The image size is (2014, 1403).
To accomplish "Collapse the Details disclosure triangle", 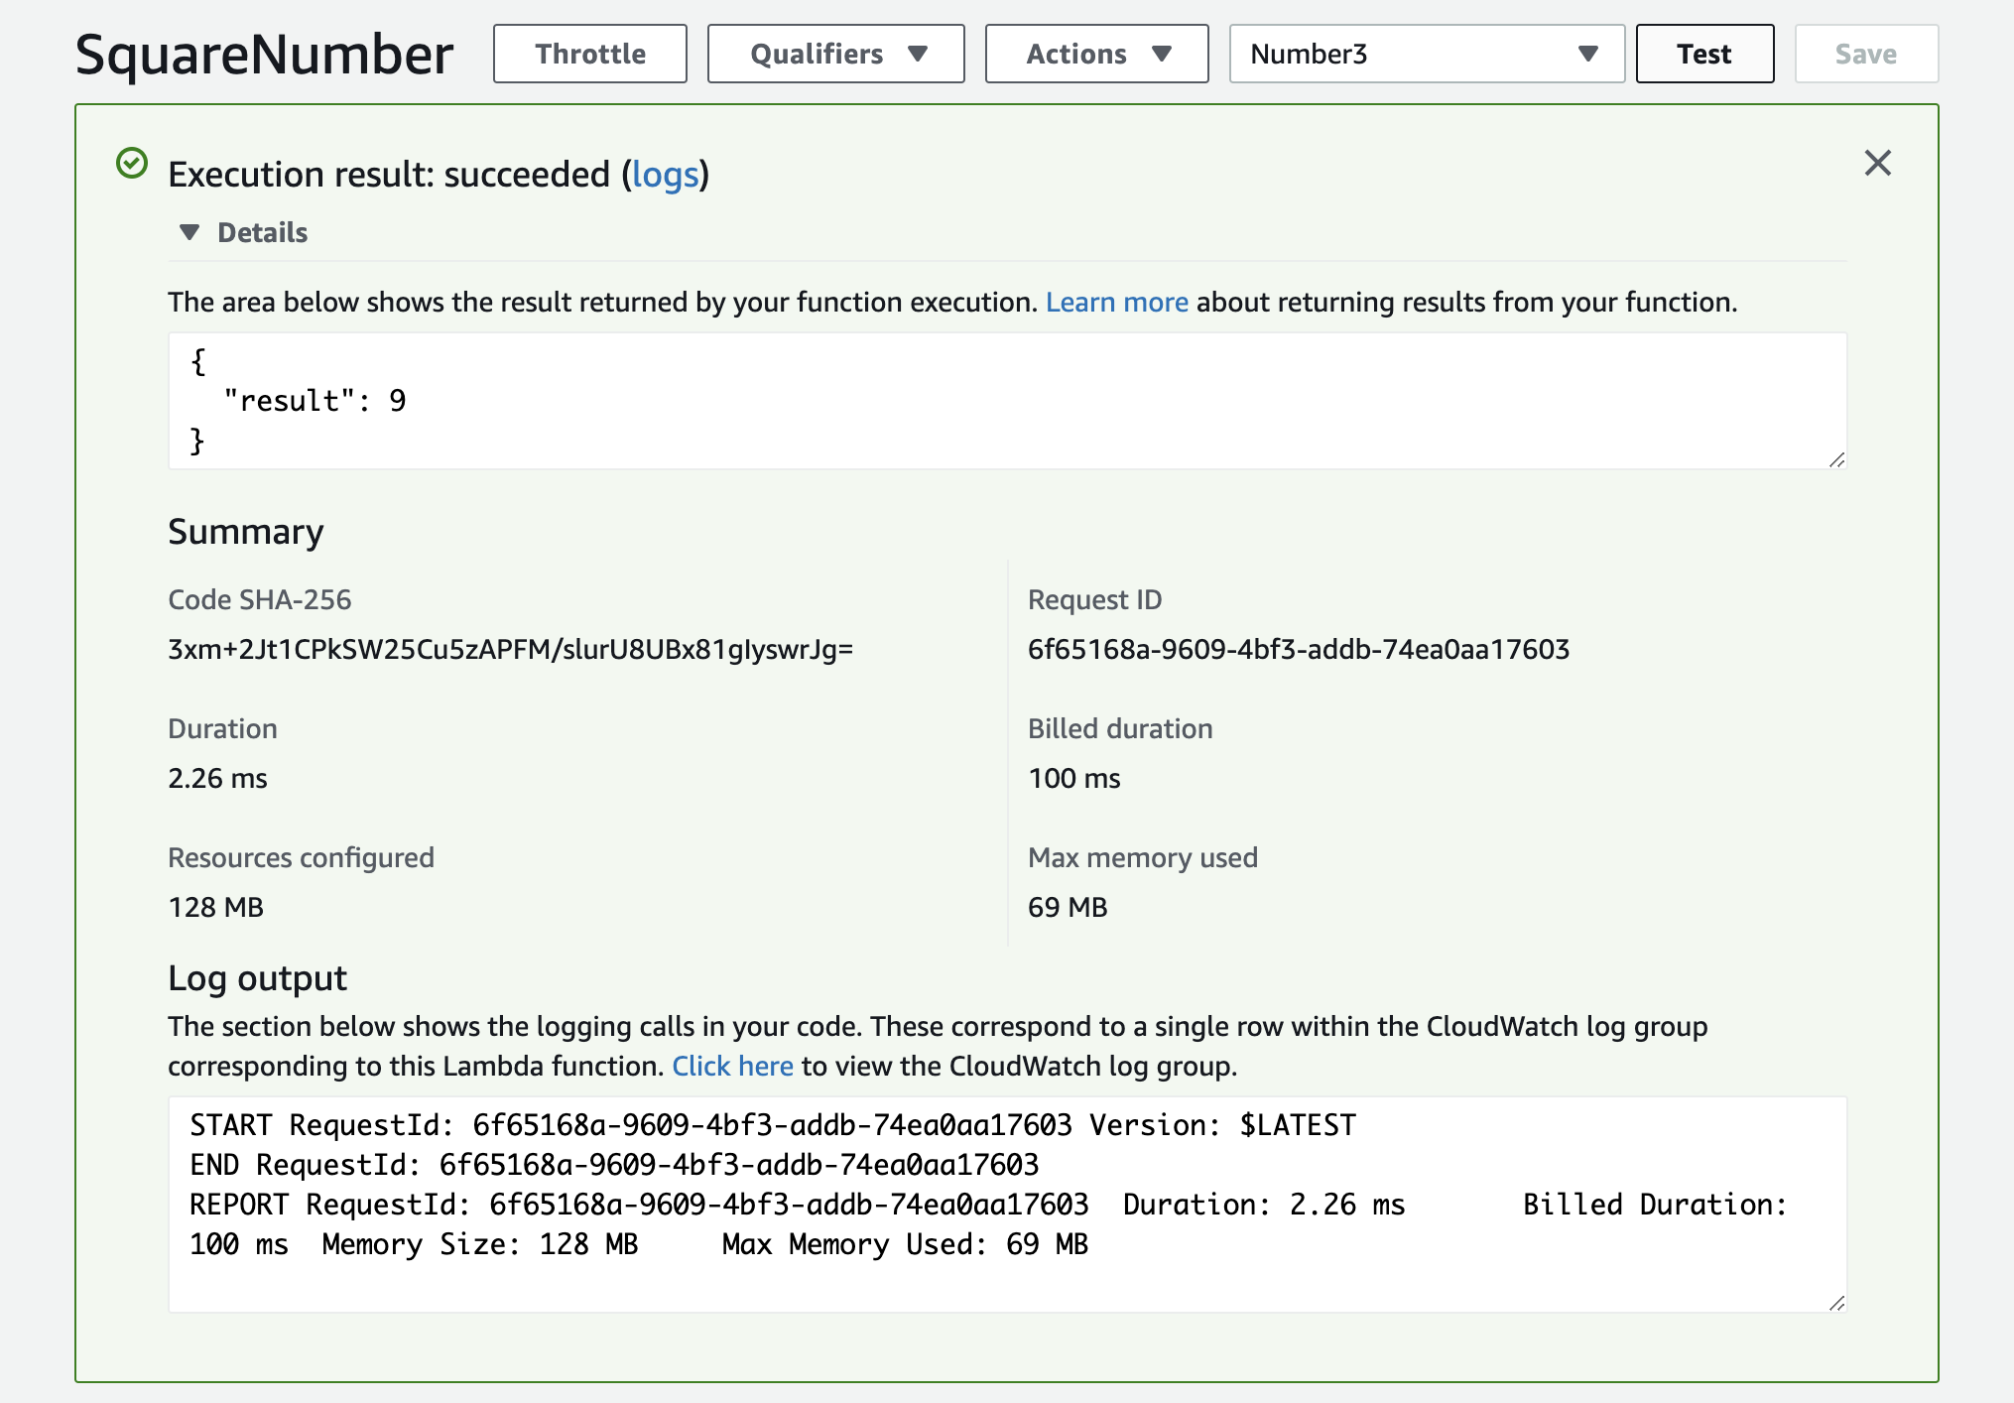I will 189,232.
